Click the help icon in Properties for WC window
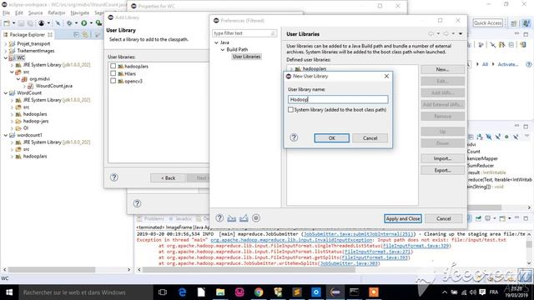This screenshot has width=534, height=300. coord(137,203)
